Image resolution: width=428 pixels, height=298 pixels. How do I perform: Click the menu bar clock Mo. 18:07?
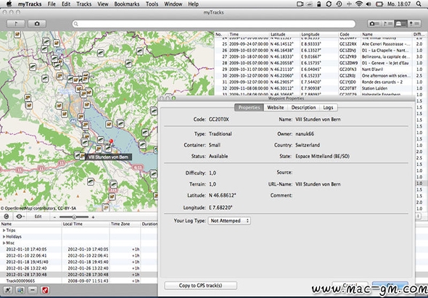point(399,4)
